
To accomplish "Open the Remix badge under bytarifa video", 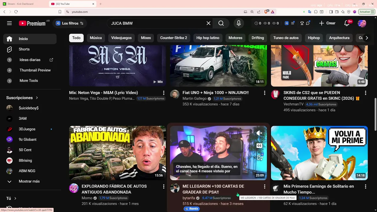I will tap(191, 209).
